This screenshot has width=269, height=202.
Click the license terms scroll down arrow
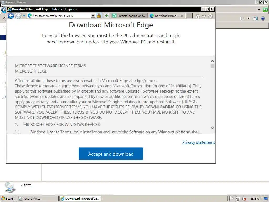point(212,128)
